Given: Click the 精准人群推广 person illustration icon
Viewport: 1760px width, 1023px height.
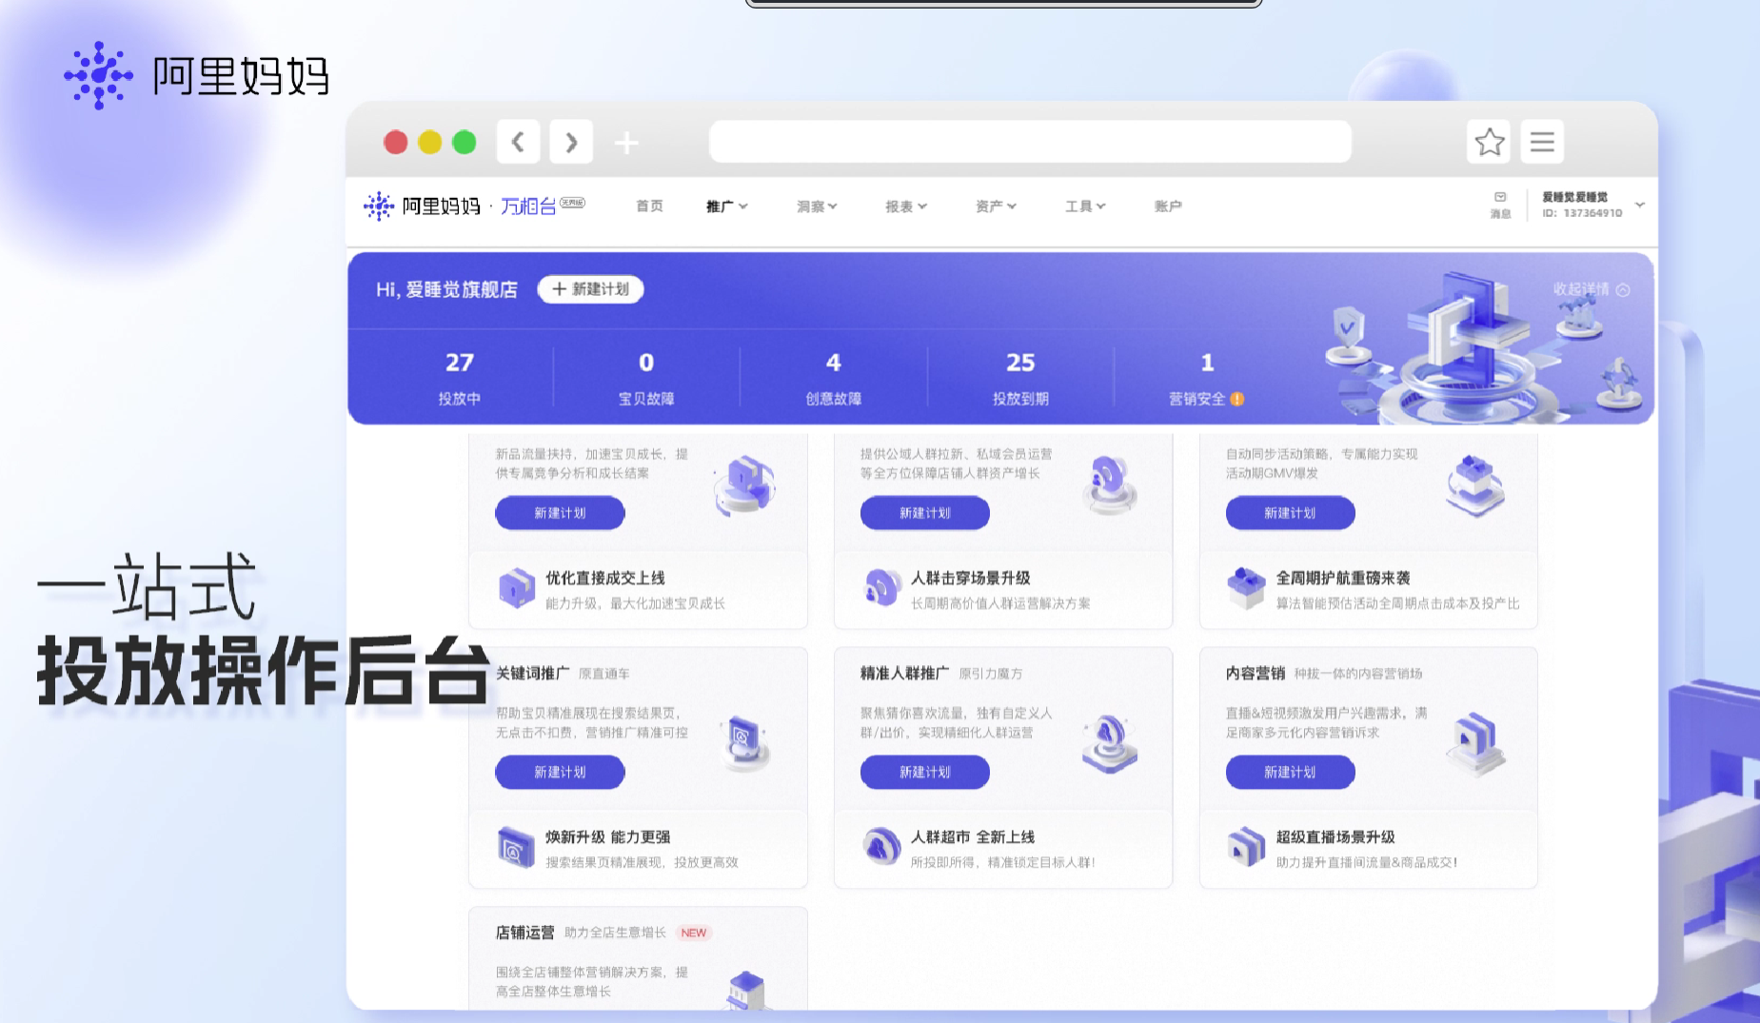Looking at the screenshot, I should pos(1110,743).
